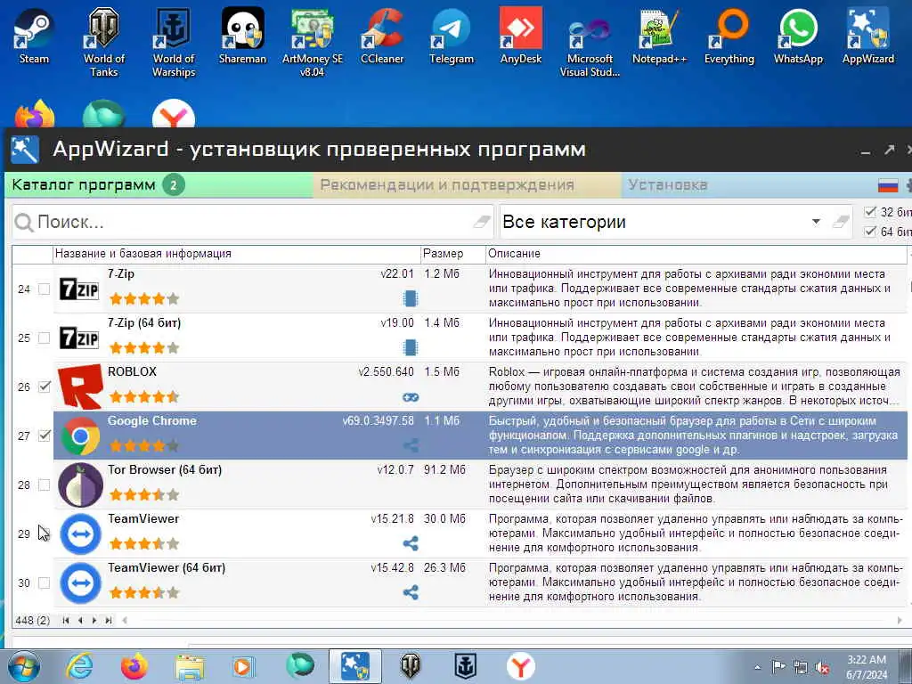912x684 pixels.
Task: Click the TeamViewer v15.21.8 share category icon
Action: pyautogui.click(x=411, y=544)
